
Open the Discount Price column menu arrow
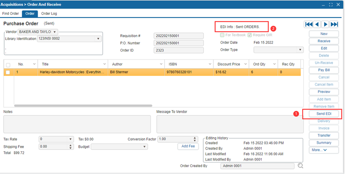tap(245, 64)
